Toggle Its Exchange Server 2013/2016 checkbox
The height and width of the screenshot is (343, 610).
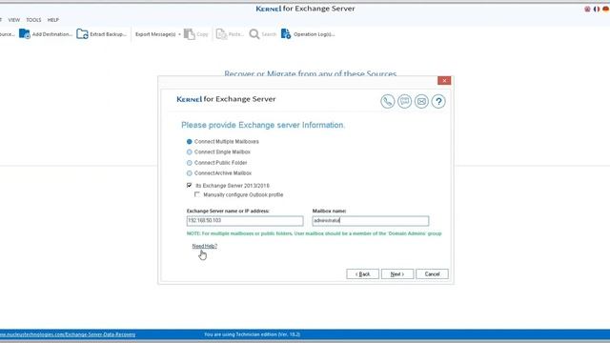click(x=189, y=185)
